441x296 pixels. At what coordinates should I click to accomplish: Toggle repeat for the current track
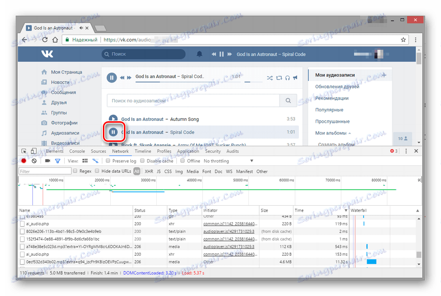[x=279, y=78]
